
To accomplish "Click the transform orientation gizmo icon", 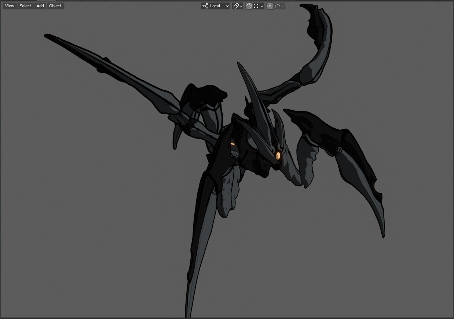I will (205, 6).
